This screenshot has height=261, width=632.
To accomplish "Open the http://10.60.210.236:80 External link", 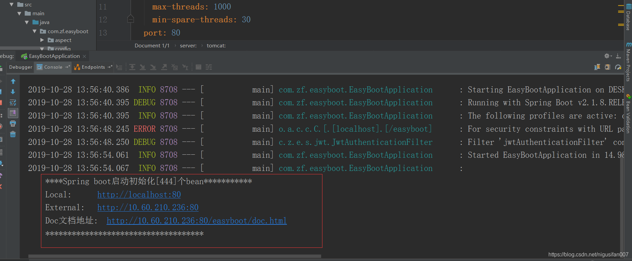I will (x=148, y=208).
